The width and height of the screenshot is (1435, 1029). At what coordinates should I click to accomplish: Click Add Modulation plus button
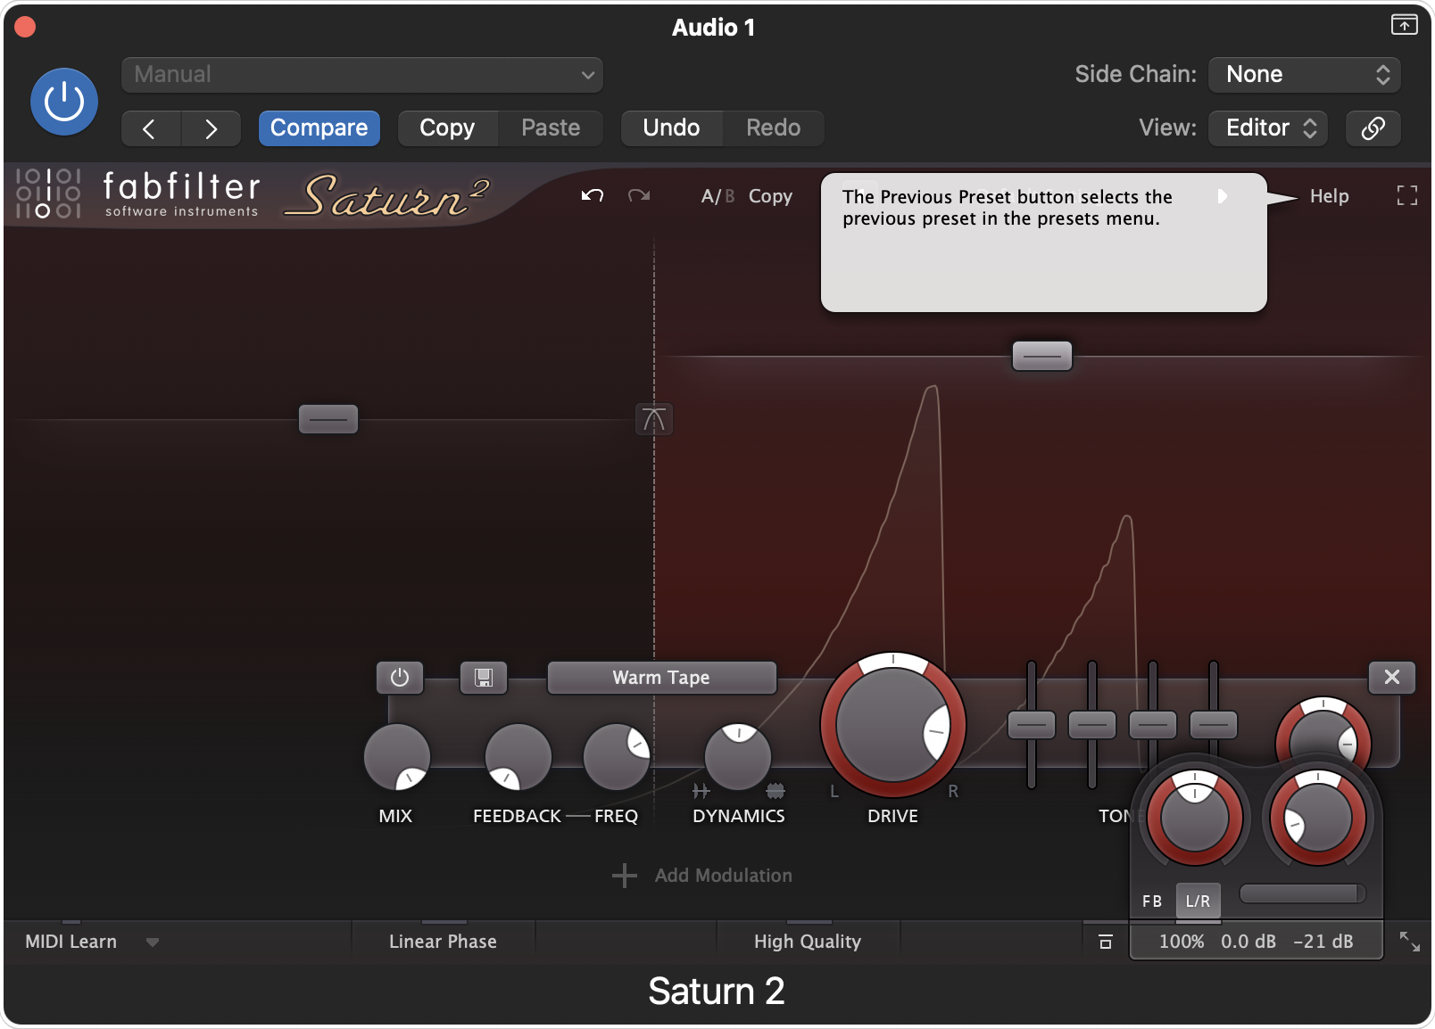[x=625, y=876]
